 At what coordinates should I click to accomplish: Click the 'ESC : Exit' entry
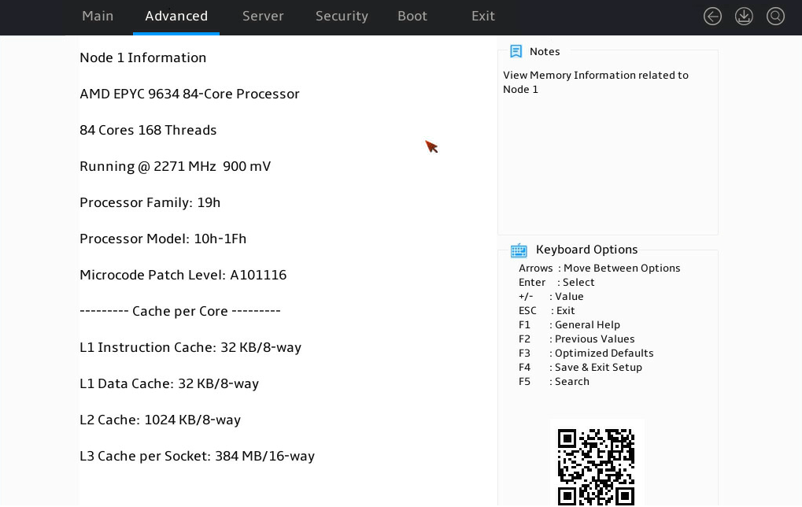(547, 311)
